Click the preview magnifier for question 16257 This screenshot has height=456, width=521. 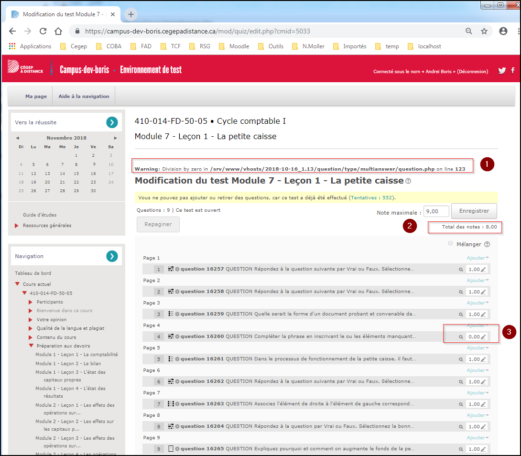[461, 270]
